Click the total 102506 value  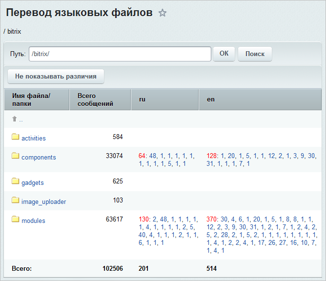113,268
